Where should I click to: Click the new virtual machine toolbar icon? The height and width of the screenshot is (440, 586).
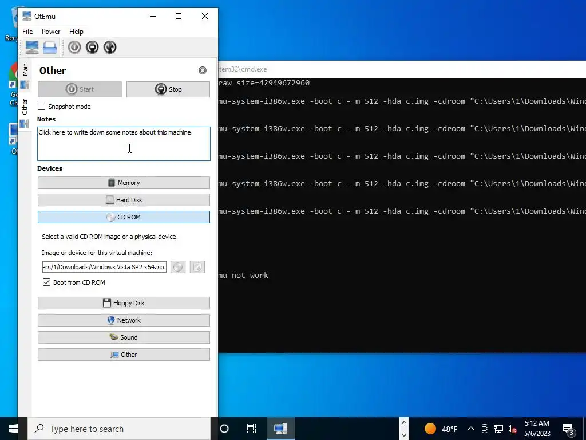(x=32, y=48)
